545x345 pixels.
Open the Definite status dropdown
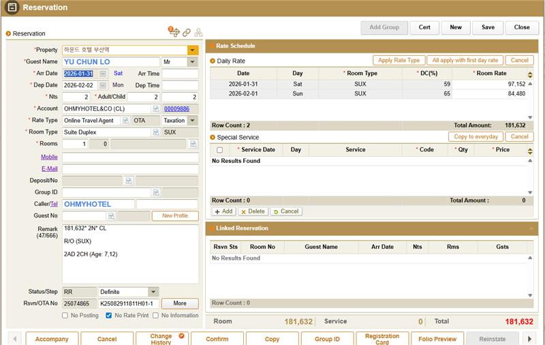click(x=153, y=292)
